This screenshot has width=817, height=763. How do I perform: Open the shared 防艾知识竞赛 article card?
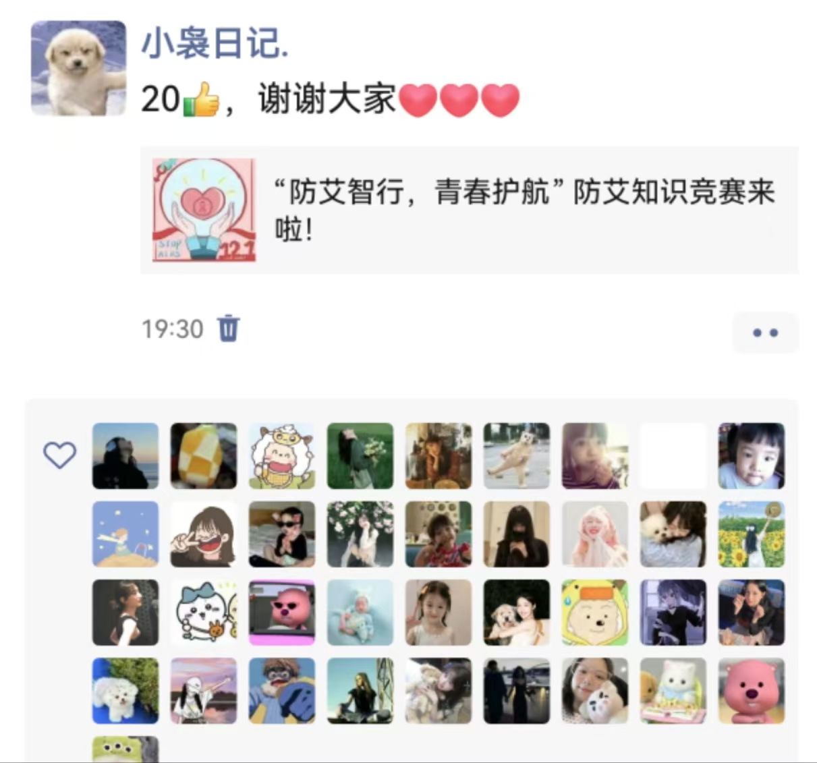click(x=469, y=210)
